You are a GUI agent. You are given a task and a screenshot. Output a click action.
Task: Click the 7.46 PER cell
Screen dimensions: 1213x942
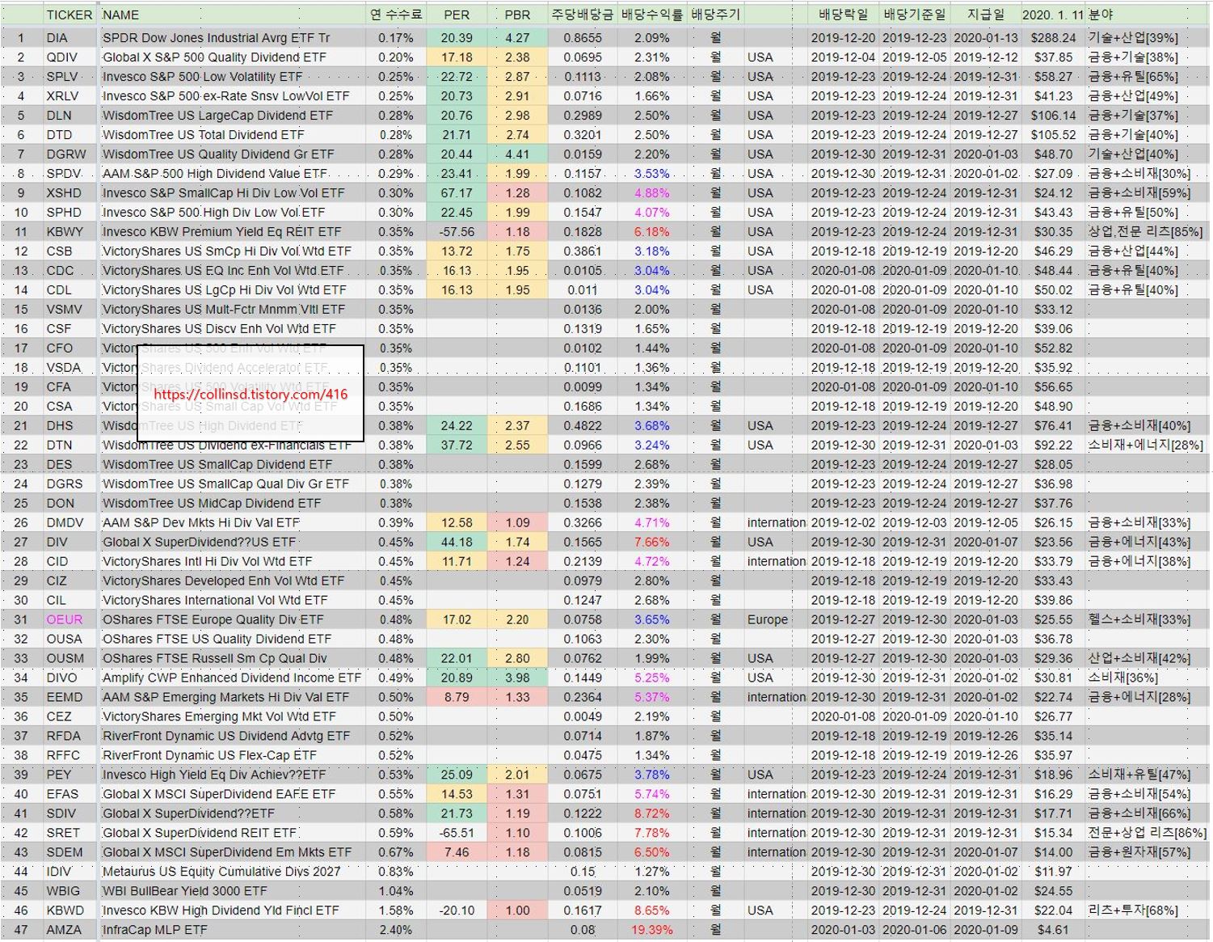(x=457, y=852)
